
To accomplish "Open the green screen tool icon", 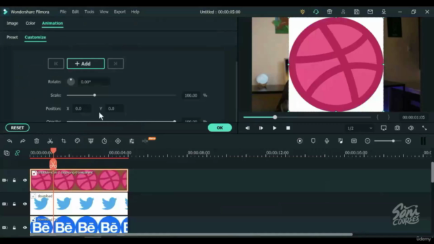I will point(91,141).
